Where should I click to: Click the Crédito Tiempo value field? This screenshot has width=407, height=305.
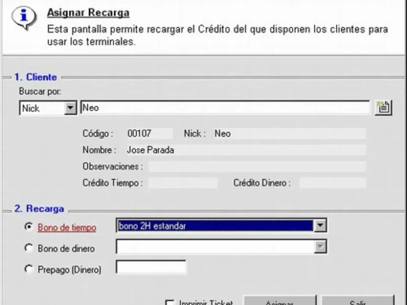pyautogui.click(x=183, y=183)
